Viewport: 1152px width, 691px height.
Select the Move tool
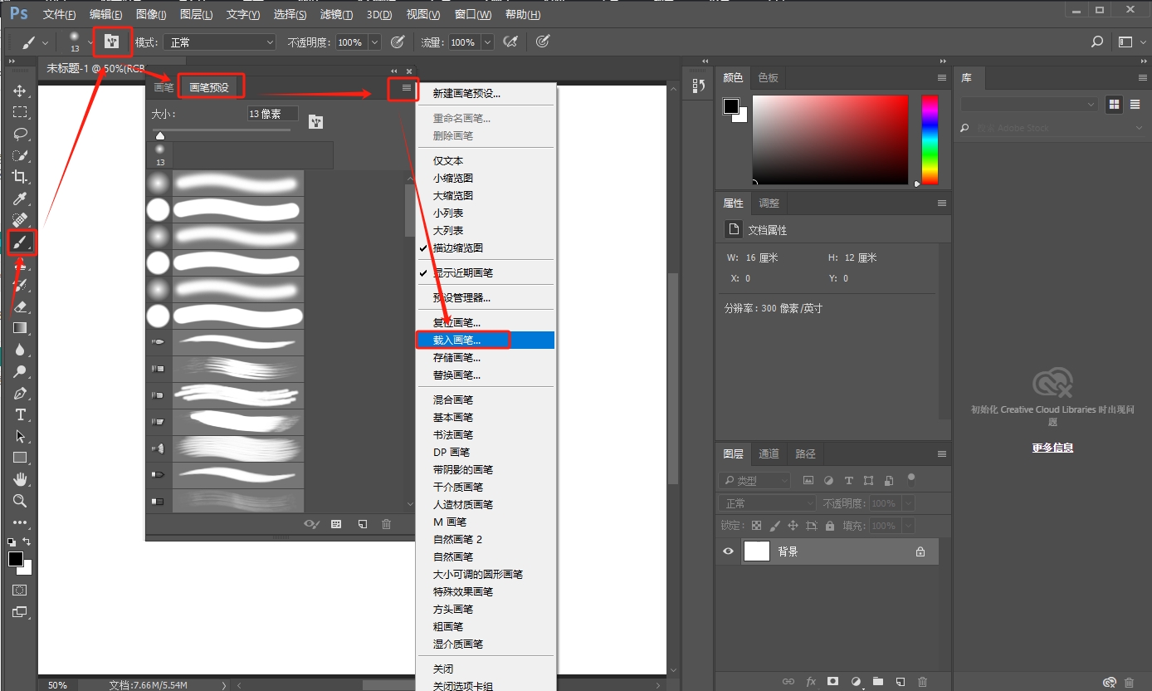21,91
